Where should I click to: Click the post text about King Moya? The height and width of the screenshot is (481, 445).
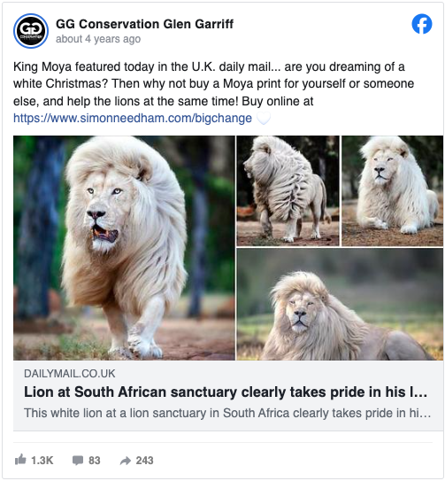click(213, 83)
